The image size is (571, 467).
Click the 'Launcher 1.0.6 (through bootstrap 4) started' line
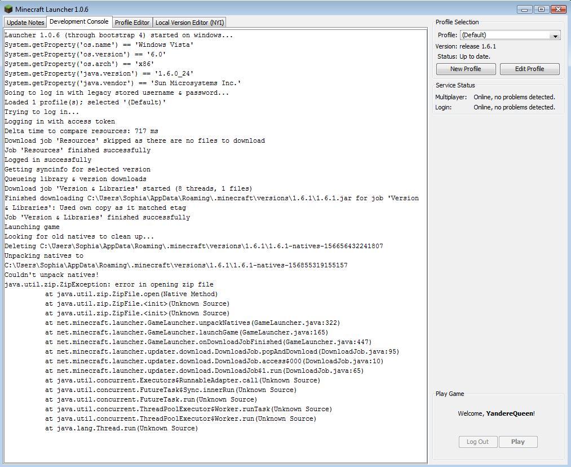119,36
